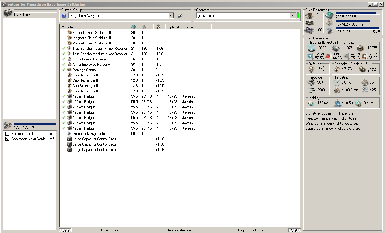Click the turret hardpoints icon showing 0
Viewport: 385px width, 233px height.
(310, 15)
